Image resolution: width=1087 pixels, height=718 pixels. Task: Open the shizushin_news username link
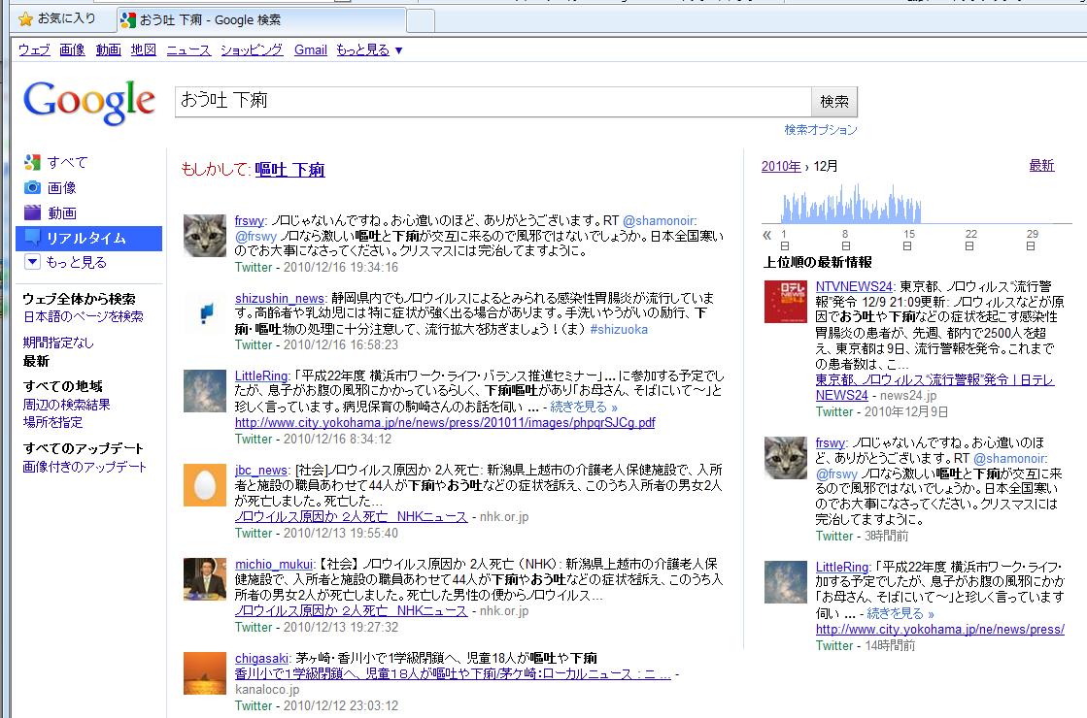click(280, 299)
